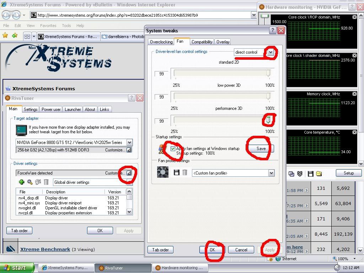This screenshot has width=364, height=273.
Task: Expand the Custom fan profile dropdown
Action: (271, 173)
